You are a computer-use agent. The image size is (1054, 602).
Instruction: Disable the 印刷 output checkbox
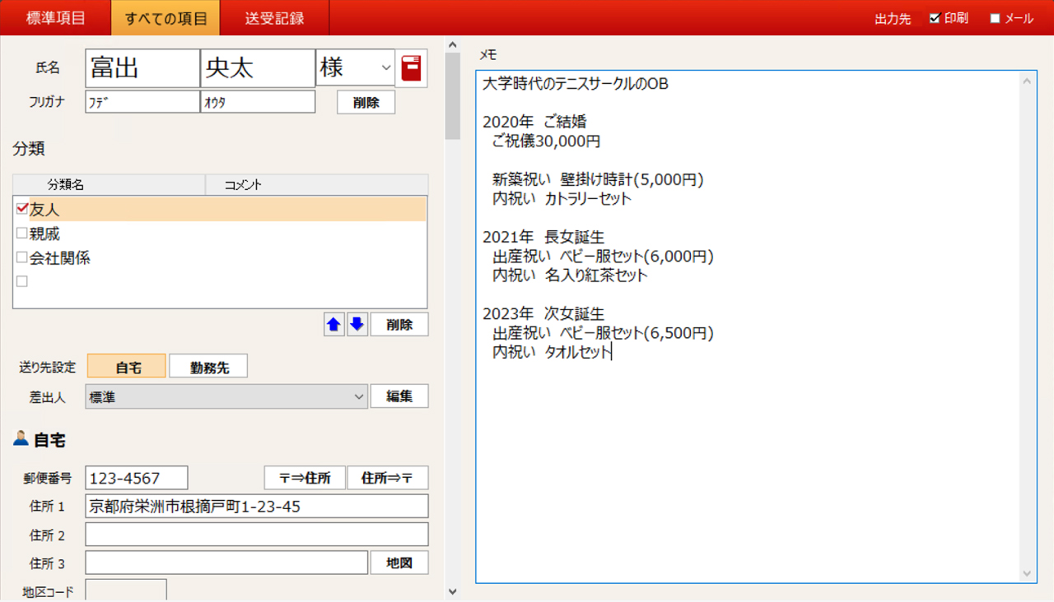pos(935,18)
